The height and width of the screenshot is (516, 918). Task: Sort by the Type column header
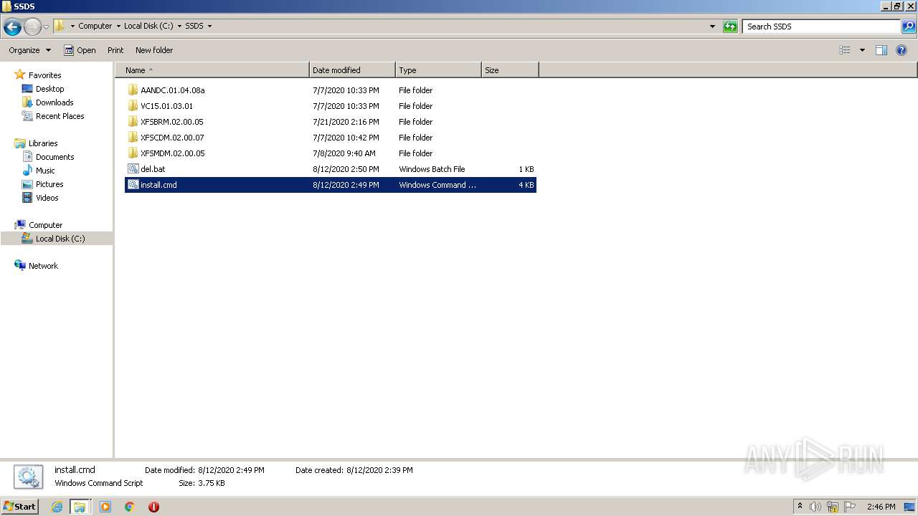click(438, 70)
